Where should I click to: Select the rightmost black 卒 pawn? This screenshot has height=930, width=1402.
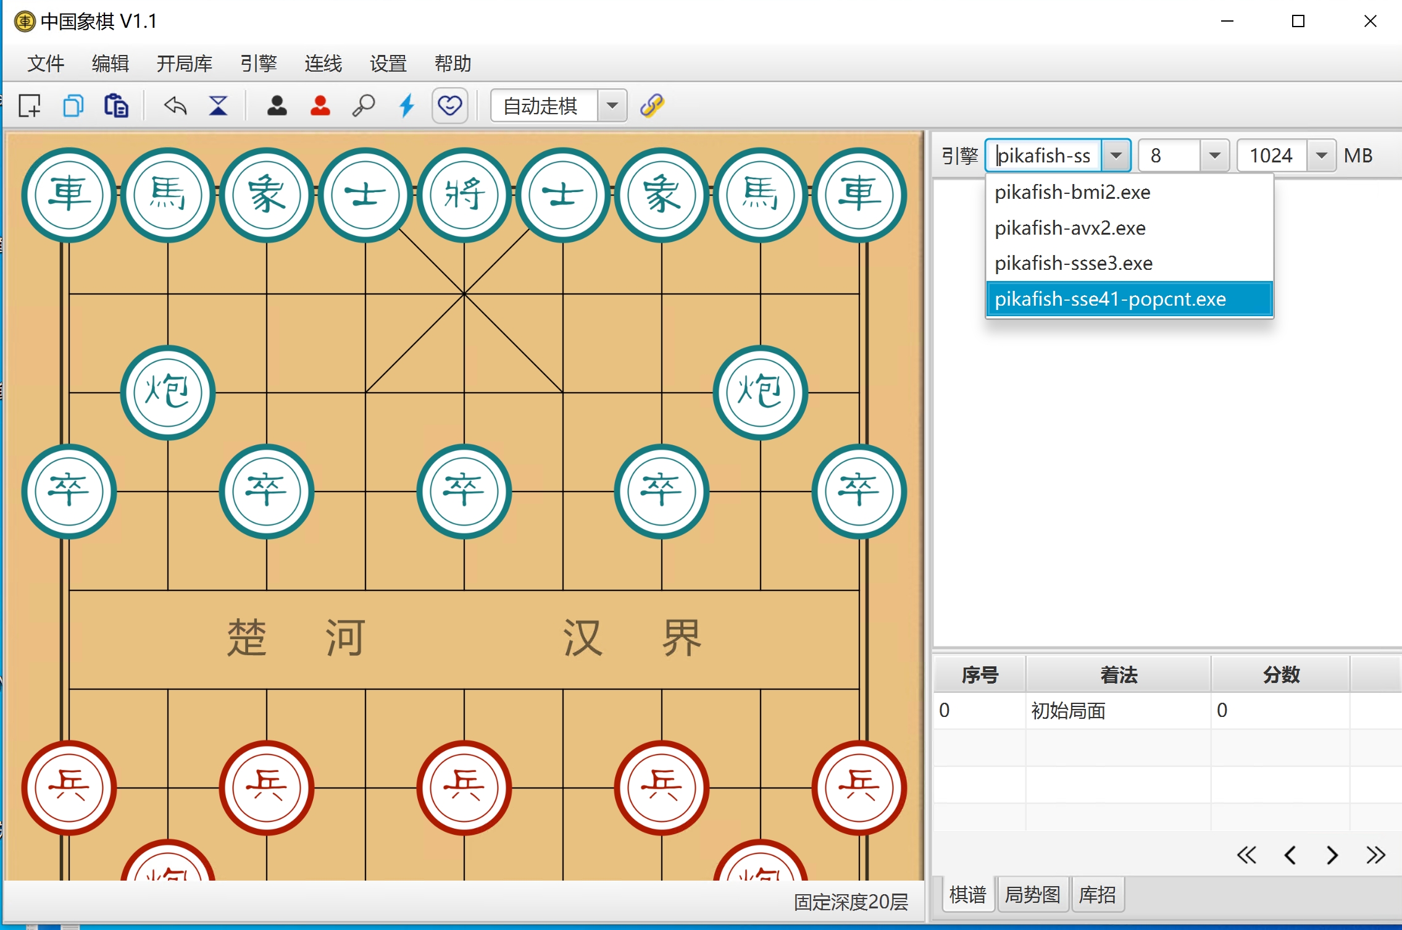pyautogui.click(x=859, y=492)
